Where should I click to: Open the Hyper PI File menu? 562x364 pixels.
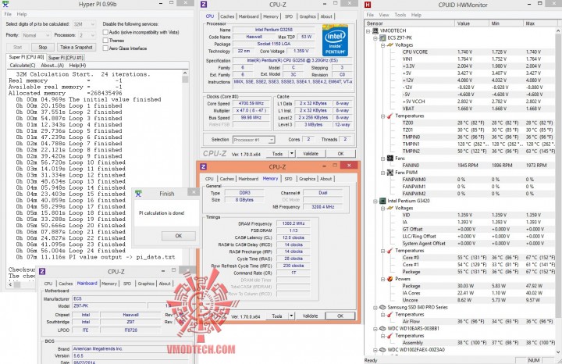click(8, 14)
